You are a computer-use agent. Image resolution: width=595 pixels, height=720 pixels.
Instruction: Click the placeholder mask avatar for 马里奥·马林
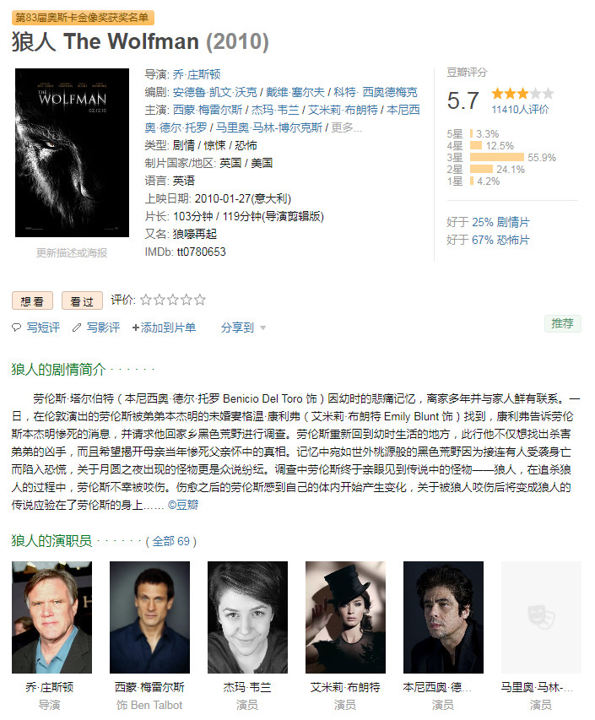pos(541,617)
